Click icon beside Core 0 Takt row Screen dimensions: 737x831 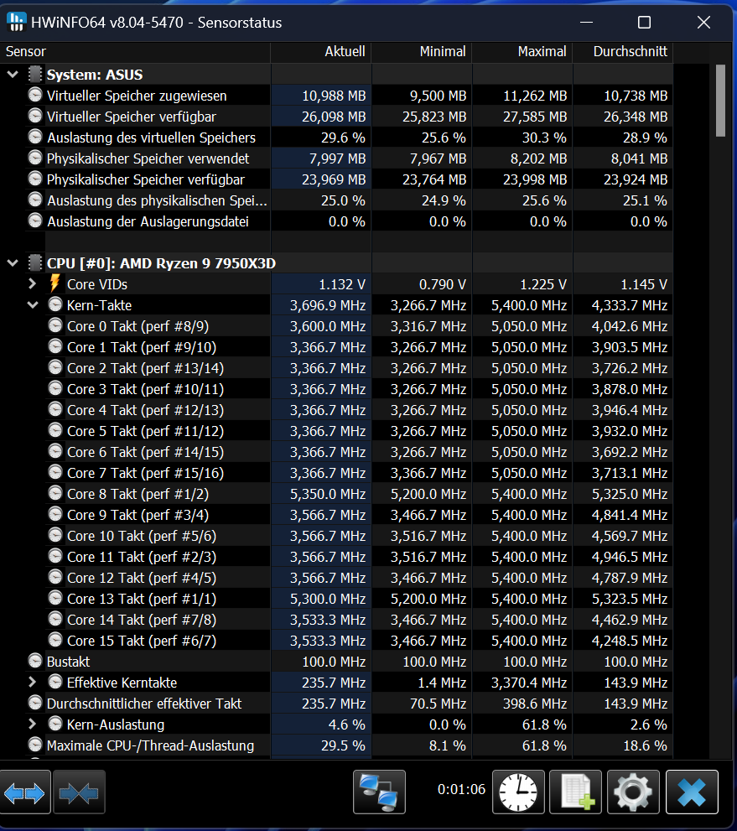pyautogui.click(x=55, y=325)
